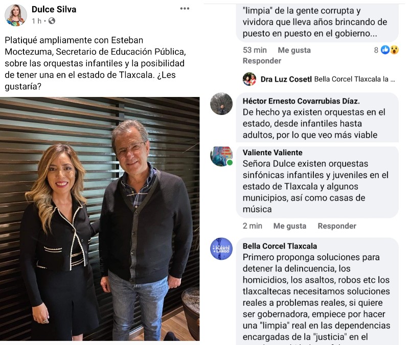This screenshot has width=409, height=345.
Task: Open the Dulce Silva profile name link
Action: pos(54,9)
